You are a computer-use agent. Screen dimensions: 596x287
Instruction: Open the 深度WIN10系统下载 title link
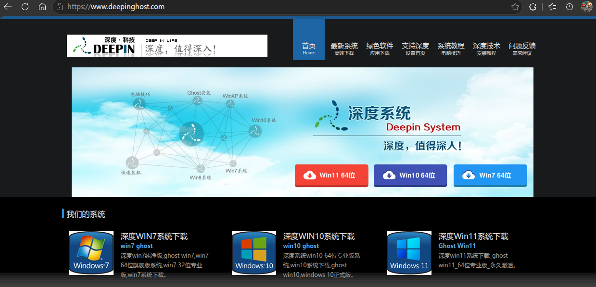[x=319, y=237]
